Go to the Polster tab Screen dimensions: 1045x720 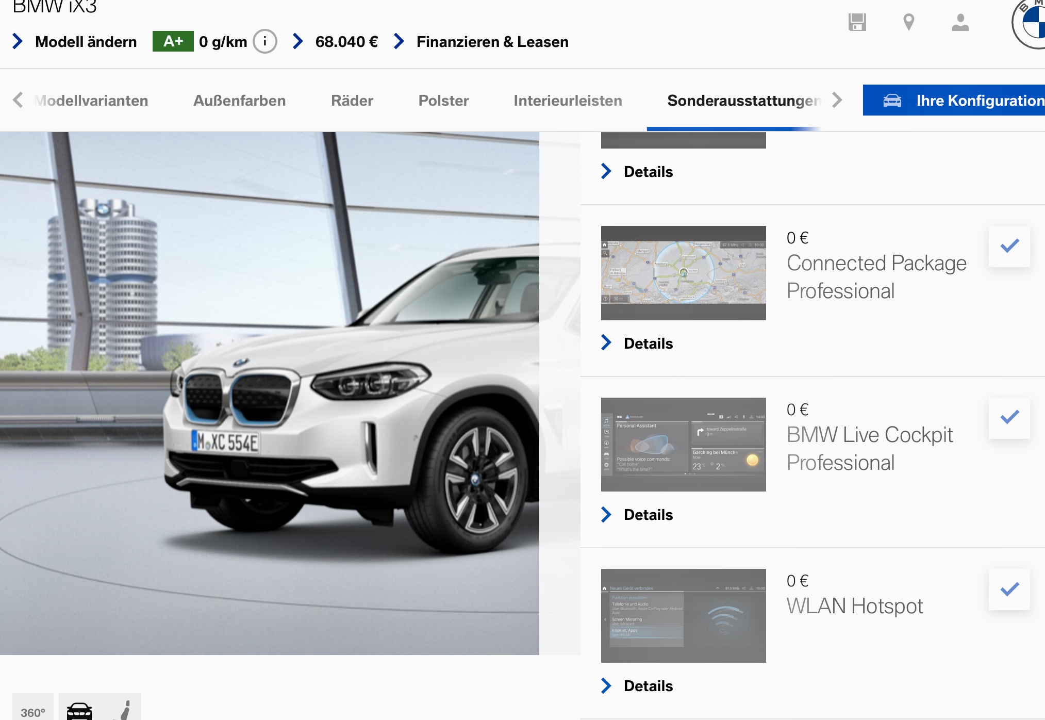tap(443, 100)
